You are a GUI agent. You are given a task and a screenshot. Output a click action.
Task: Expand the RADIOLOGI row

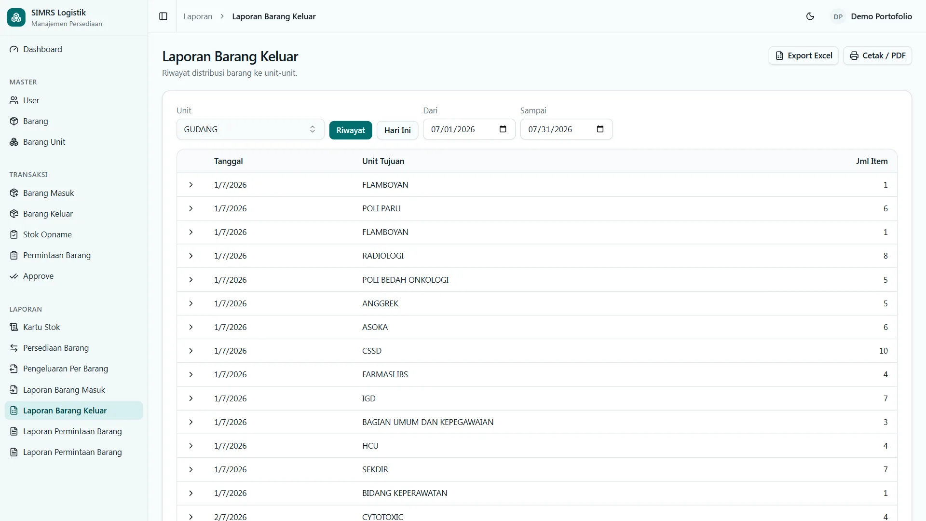191,256
